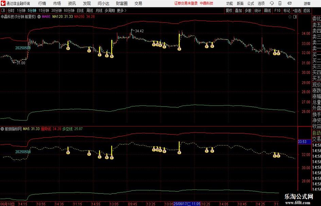Click the 画线 drawing button
This screenshot has width=321, height=206.
267,10
